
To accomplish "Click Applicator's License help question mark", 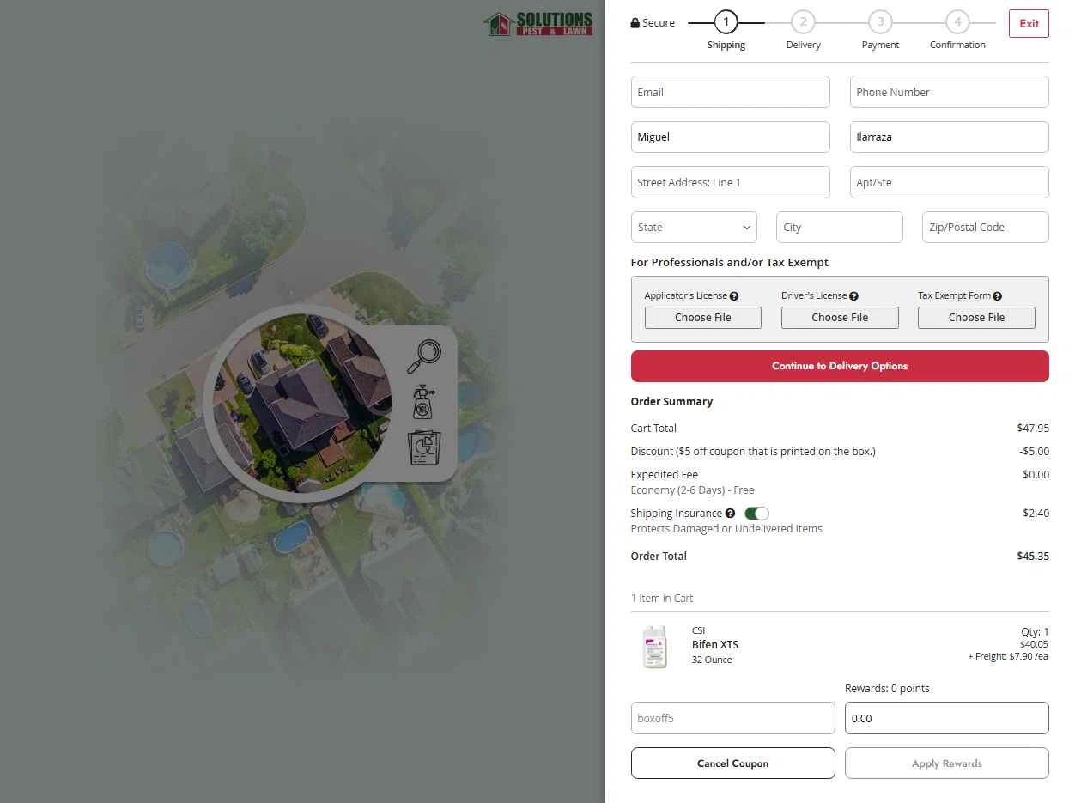I will pos(734,296).
